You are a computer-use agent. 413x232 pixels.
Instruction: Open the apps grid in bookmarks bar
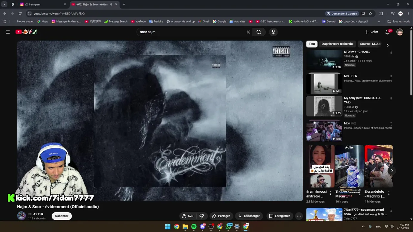[x=4, y=22]
